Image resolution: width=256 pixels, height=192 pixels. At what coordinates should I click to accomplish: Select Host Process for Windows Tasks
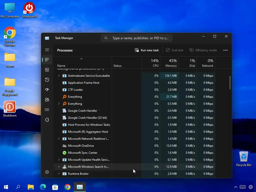click(x=134, y=125)
